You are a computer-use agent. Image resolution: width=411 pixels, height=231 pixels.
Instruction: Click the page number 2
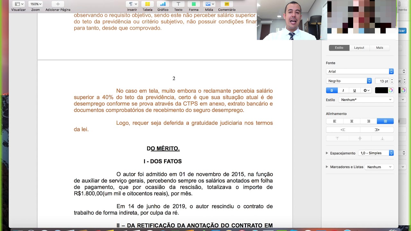click(174, 79)
